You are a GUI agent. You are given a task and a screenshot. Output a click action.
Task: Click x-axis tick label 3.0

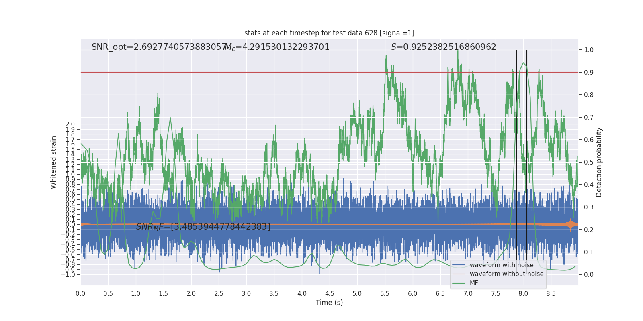tap(246, 294)
